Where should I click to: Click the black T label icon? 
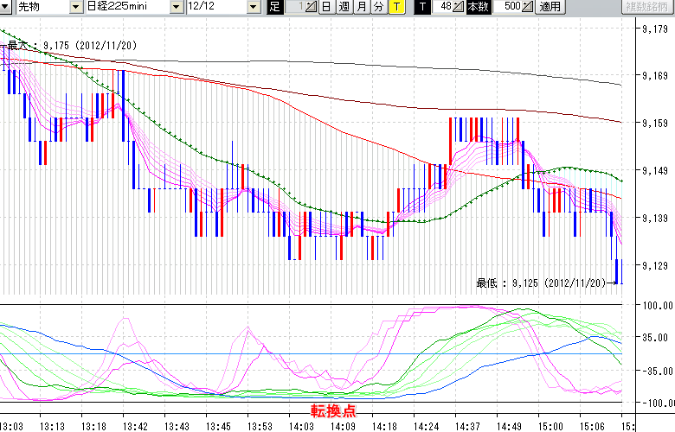click(421, 7)
